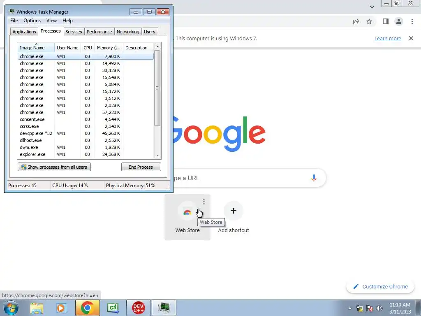Click the Google search URL box
This screenshot has height=316, width=421.
[250, 178]
